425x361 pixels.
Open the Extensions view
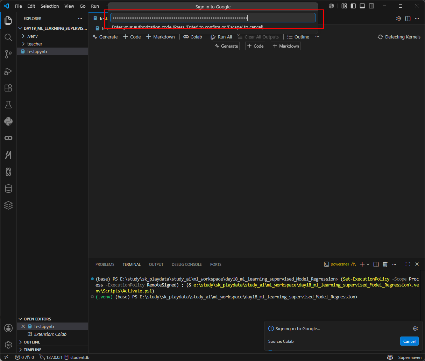coord(8,88)
